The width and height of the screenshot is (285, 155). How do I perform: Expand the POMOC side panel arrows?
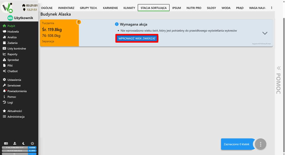279,68
